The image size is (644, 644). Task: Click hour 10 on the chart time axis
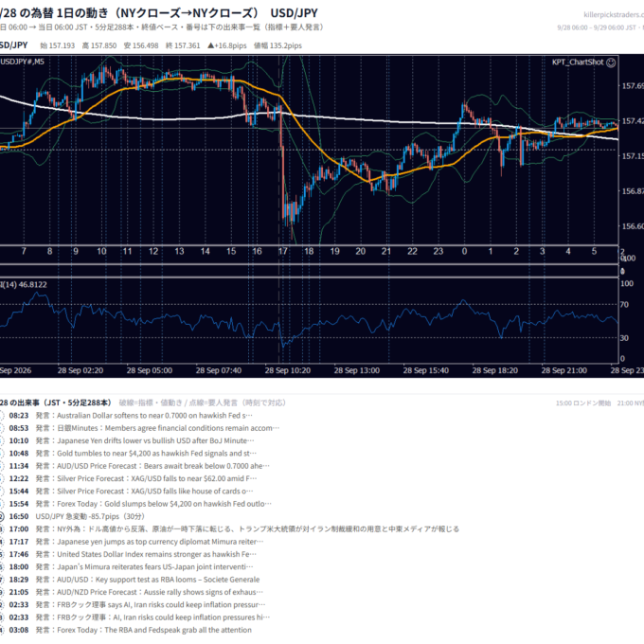tap(101, 251)
